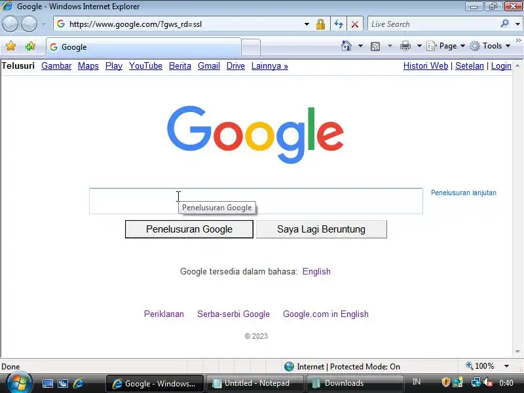Open the Gmail link
The image size is (524, 393).
[209, 66]
